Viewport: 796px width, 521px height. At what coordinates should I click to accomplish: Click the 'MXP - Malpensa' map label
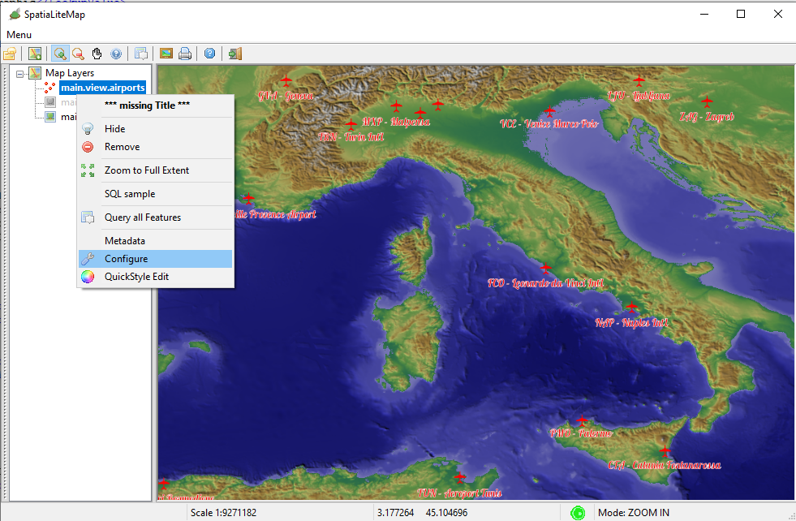coord(396,122)
